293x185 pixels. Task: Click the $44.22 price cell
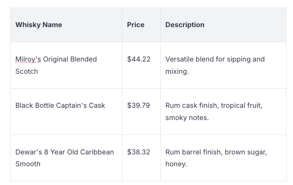(139, 59)
